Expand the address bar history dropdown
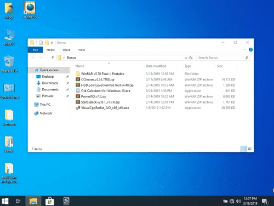This screenshot has height=206, width=274. [186, 58]
